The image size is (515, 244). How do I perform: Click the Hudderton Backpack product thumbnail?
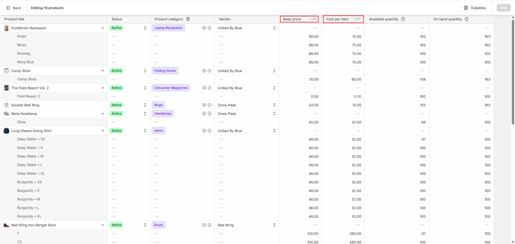[6, 28]
